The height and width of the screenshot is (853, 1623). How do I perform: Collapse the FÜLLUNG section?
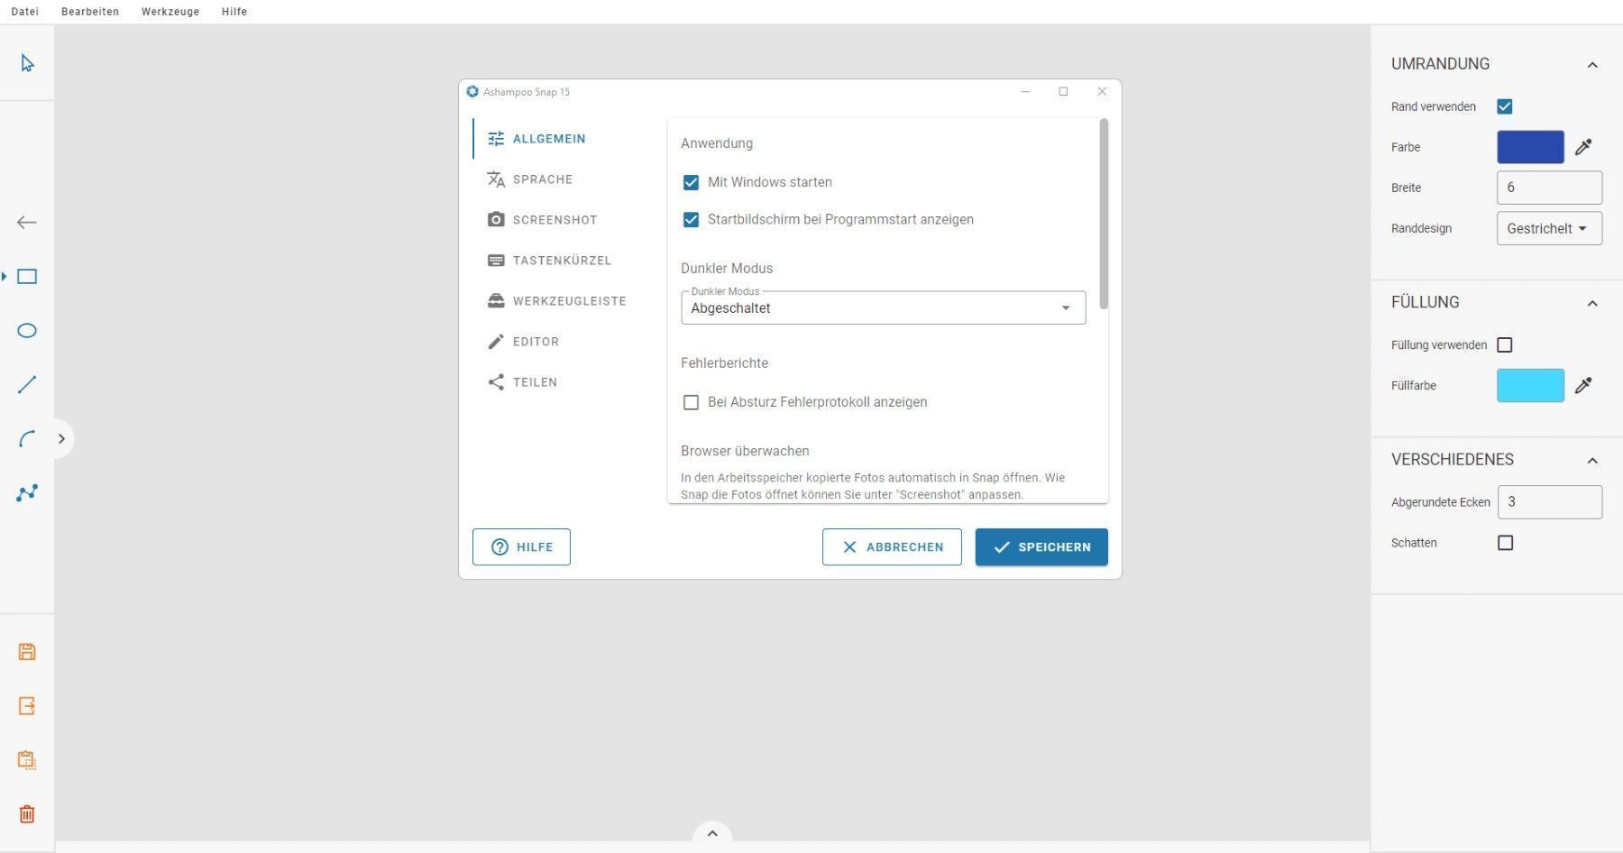coord(1592,303)
